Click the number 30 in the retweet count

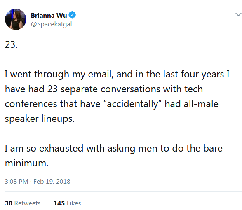pos(9,203)
